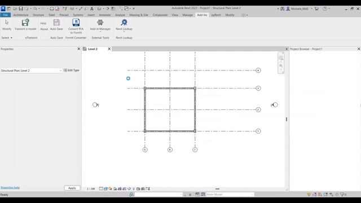Expand the user account dropdown arrow

(312, 9)
